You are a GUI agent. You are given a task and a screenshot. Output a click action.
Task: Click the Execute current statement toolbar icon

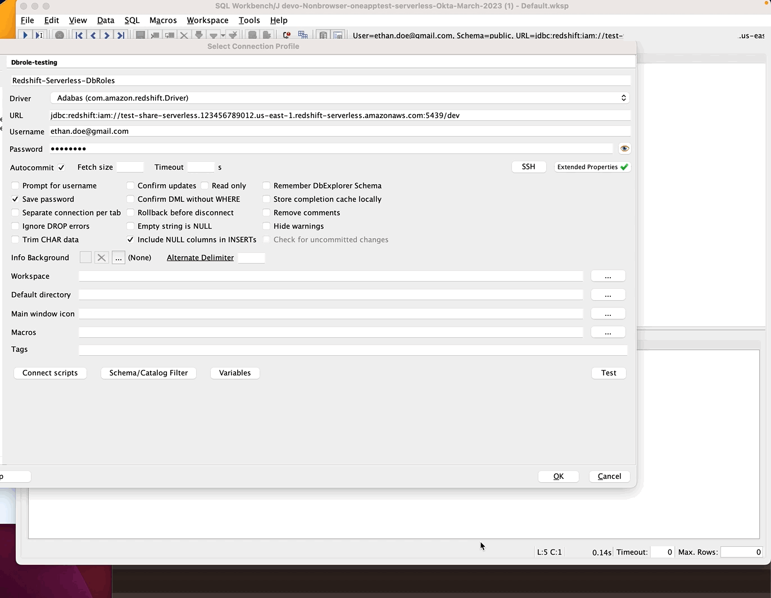39,35
